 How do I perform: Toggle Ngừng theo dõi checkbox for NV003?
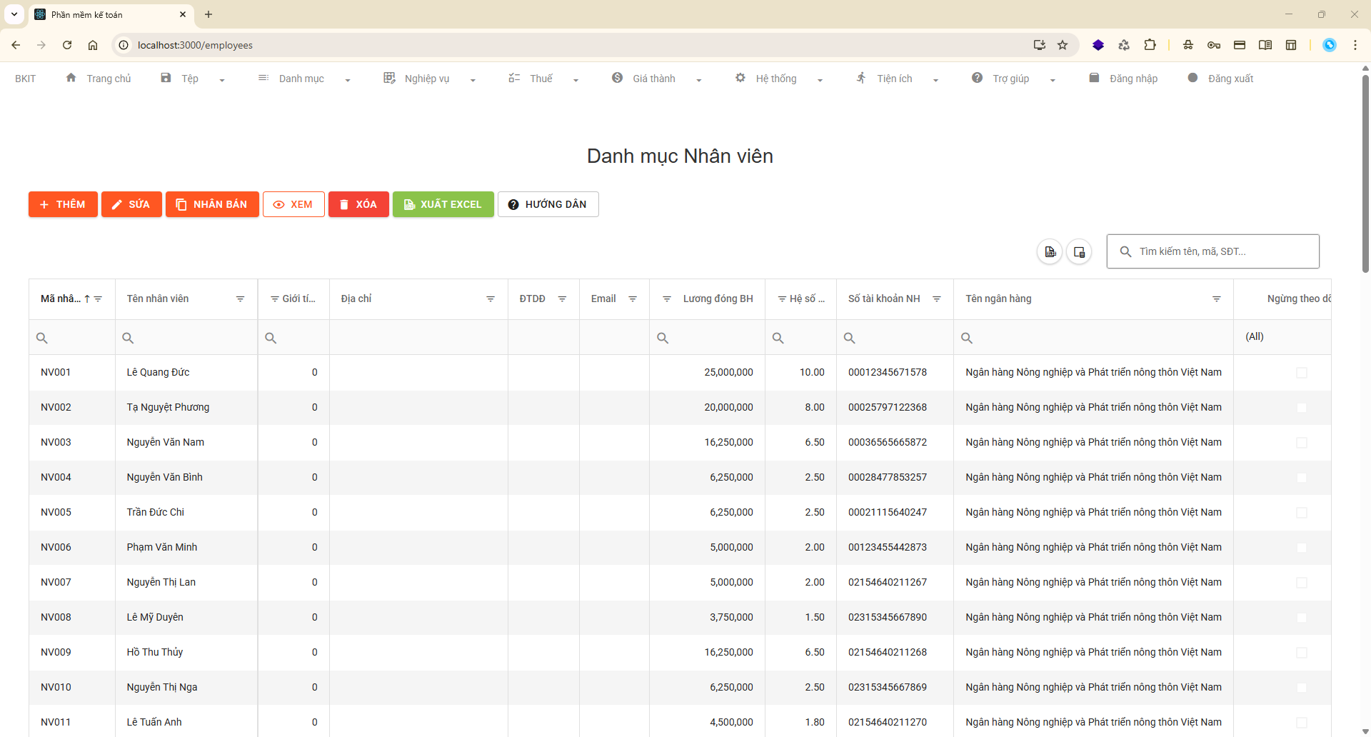tap(1302, 443)
